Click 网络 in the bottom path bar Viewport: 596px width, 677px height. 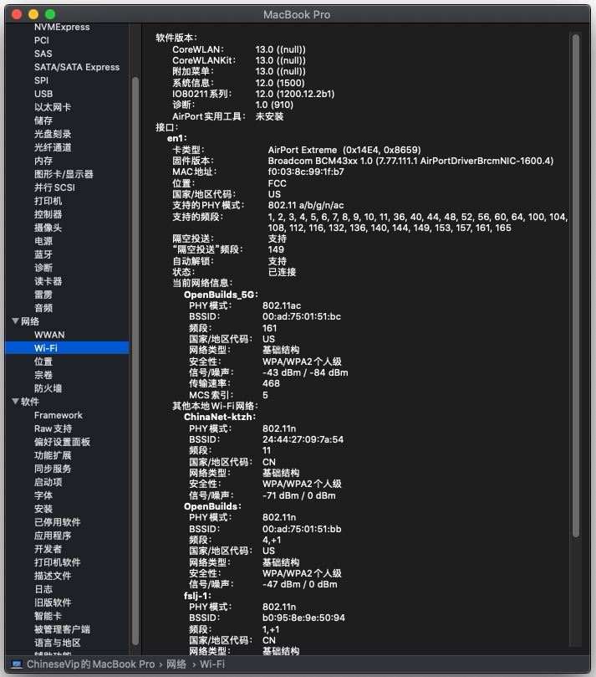176,664
